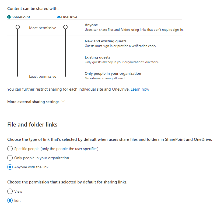Click the File and folder links heading
This screenshot has height=208, width=217.
click(32, 125)
